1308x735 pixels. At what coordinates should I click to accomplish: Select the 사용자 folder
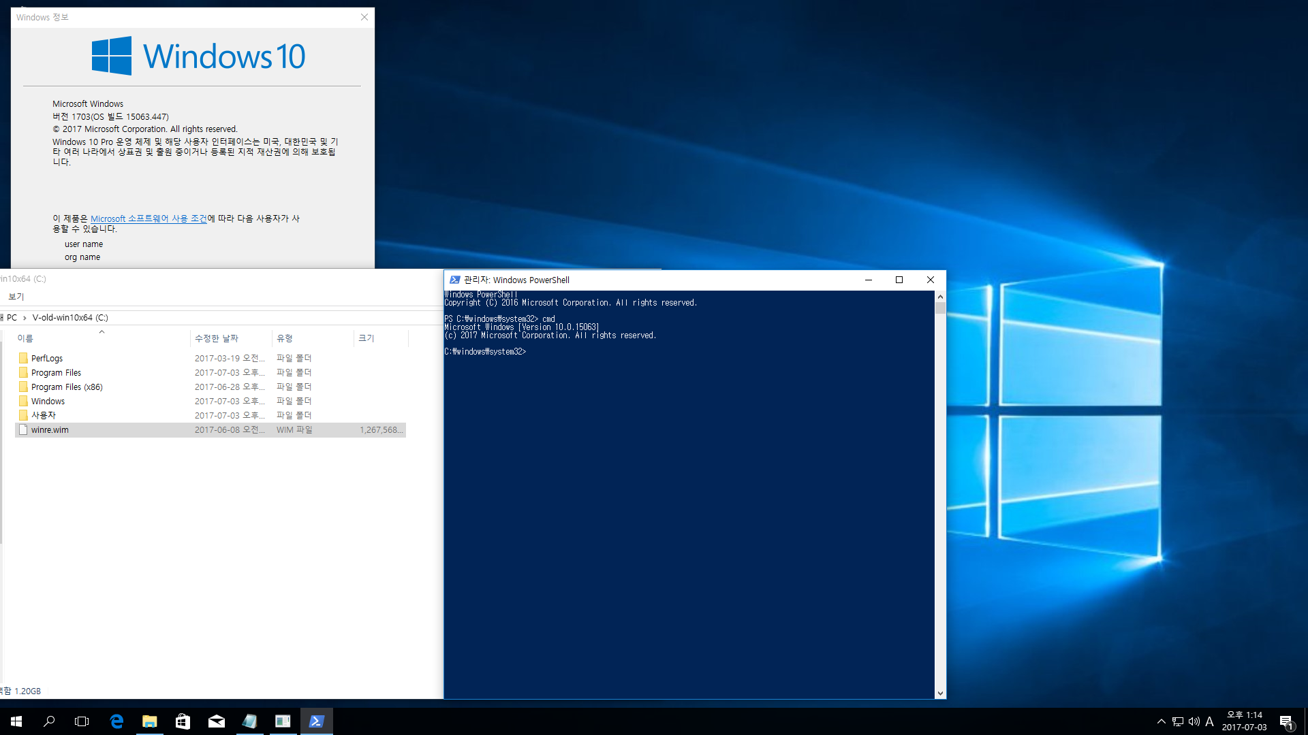coord(211,415)
